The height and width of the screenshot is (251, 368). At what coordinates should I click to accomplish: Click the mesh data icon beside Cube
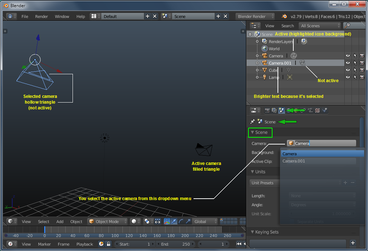(289, 70)
